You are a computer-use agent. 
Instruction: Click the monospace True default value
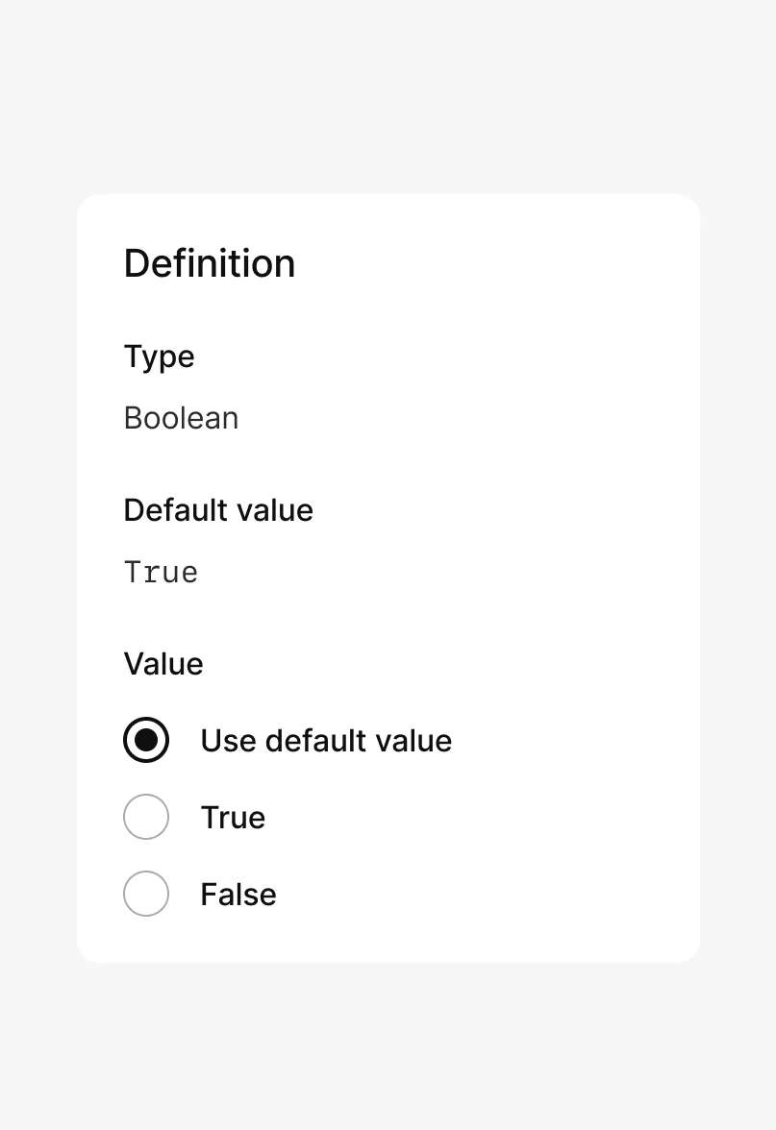pyautogui.click(x=162, y=573)
